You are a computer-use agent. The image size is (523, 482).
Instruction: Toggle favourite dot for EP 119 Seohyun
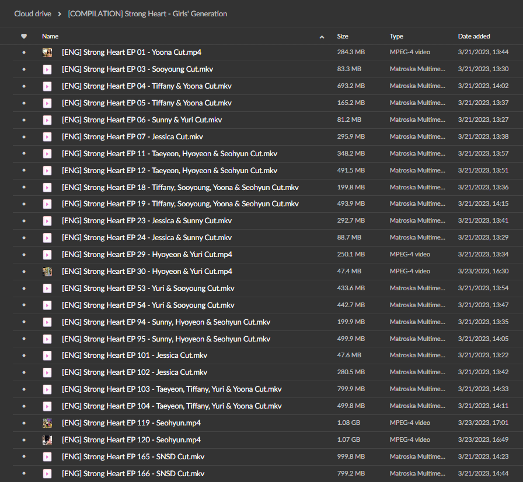point(24,423)
